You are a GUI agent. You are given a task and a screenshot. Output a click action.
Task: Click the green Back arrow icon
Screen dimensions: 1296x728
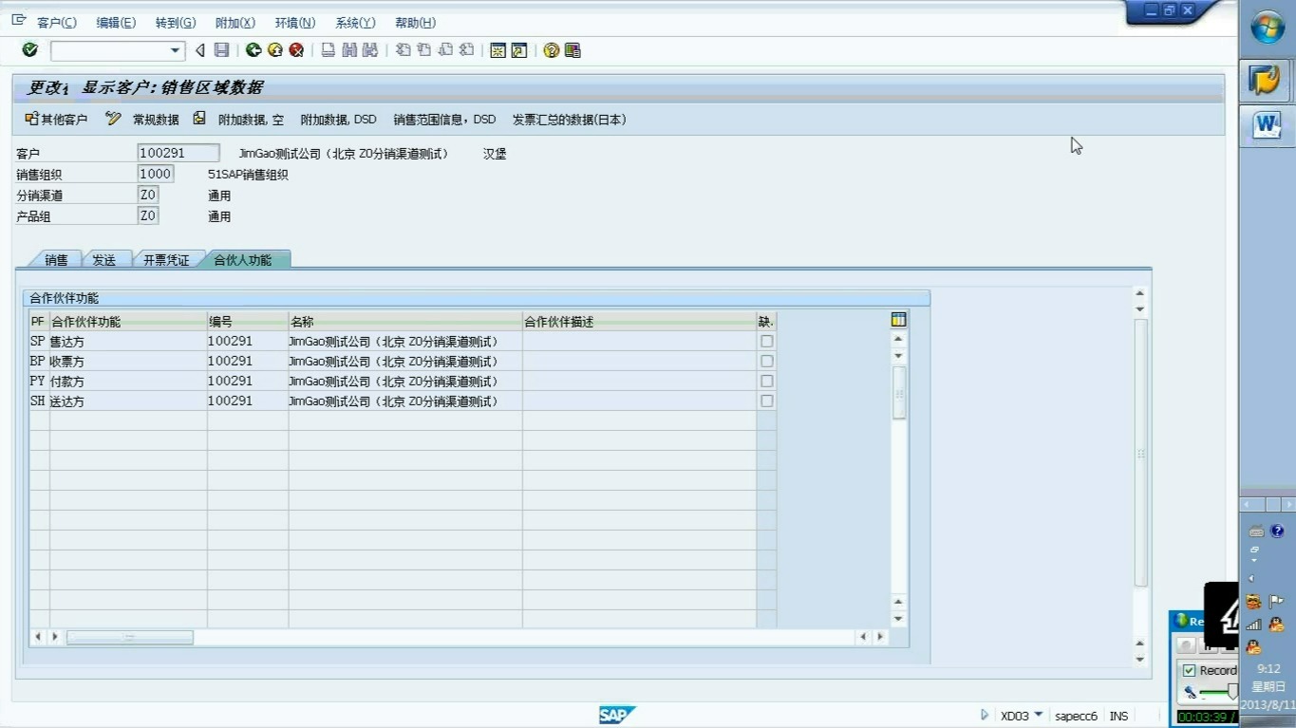254,50
